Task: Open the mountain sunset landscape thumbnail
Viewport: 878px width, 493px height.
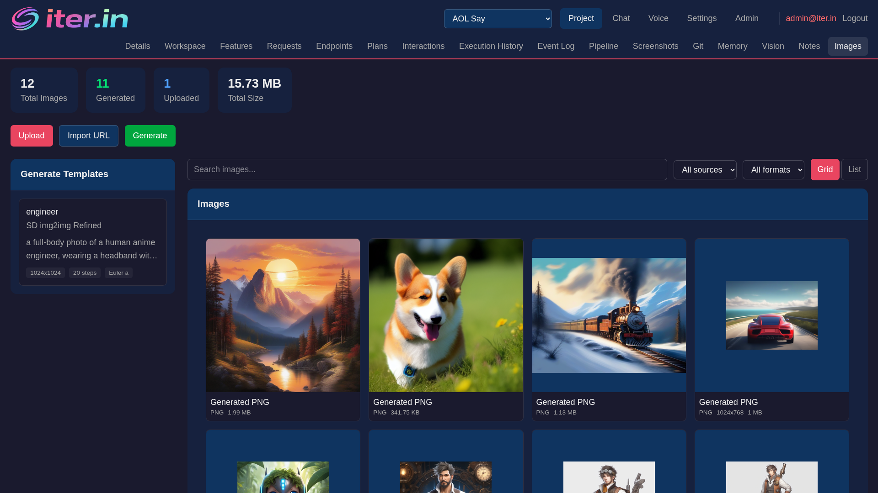Action: (x=283, y=315)
